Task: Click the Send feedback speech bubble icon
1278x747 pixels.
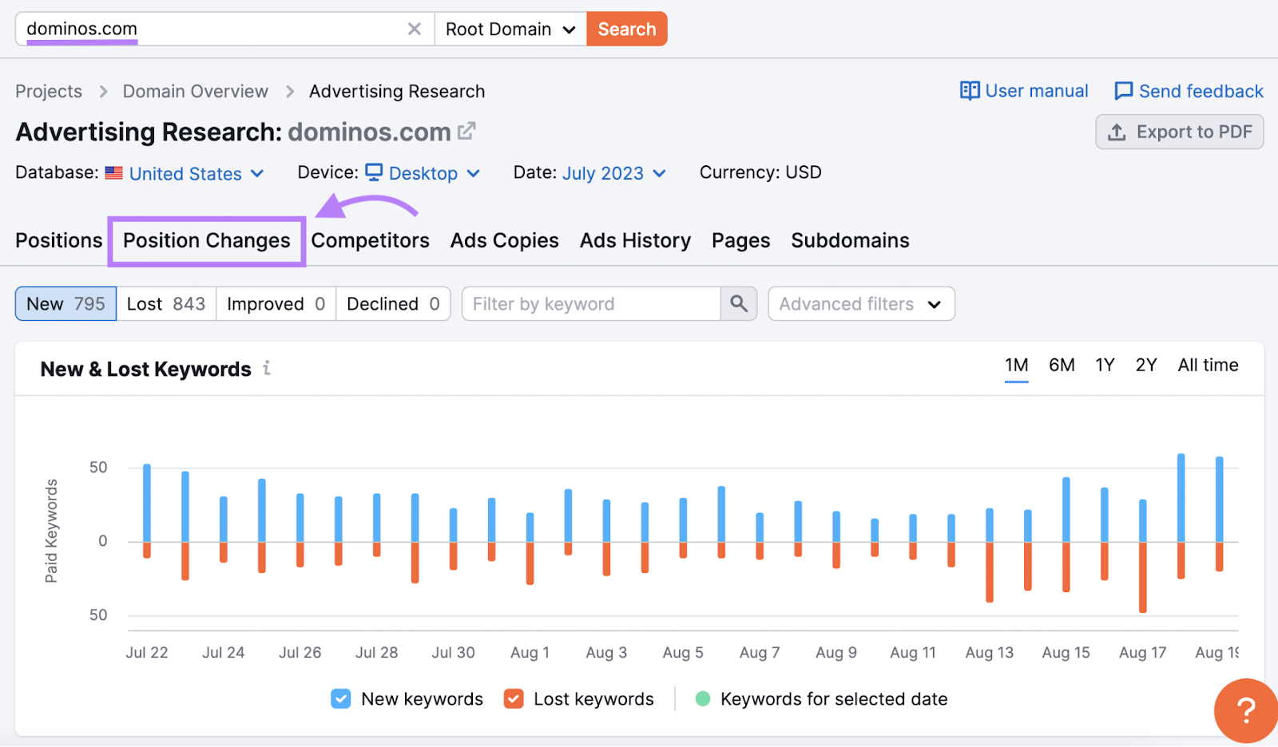Action: 1125,90
